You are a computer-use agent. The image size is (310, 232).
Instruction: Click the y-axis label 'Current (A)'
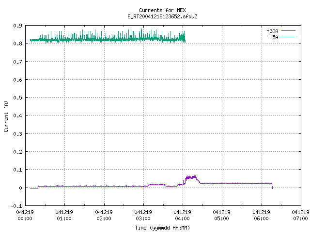click(x=6, y=116)
